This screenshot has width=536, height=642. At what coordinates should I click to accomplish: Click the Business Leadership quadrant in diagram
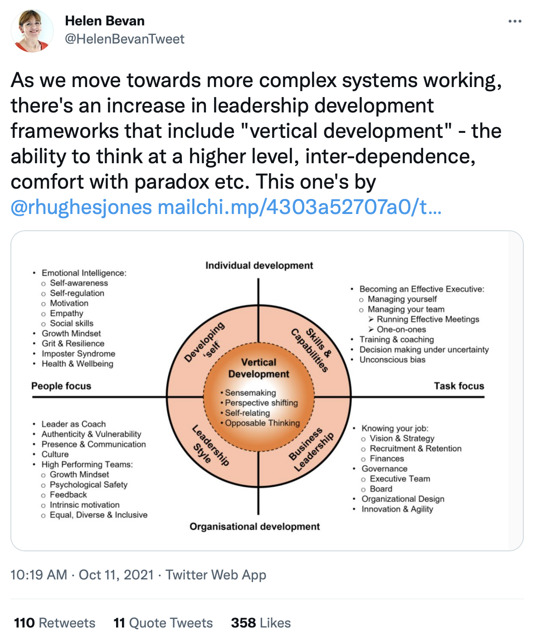[311, 449]
